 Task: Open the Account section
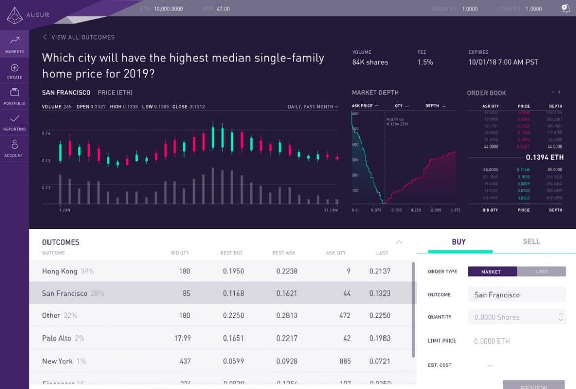(x=14, y=148)
